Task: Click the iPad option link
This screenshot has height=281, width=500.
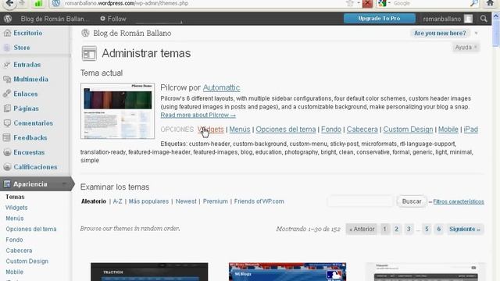Action: (x=470, y=130)
